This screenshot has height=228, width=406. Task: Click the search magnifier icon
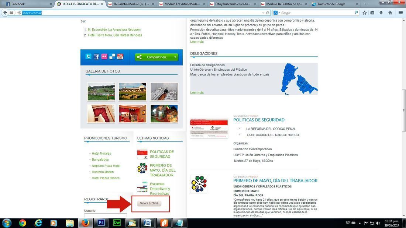tap(356, 13)
